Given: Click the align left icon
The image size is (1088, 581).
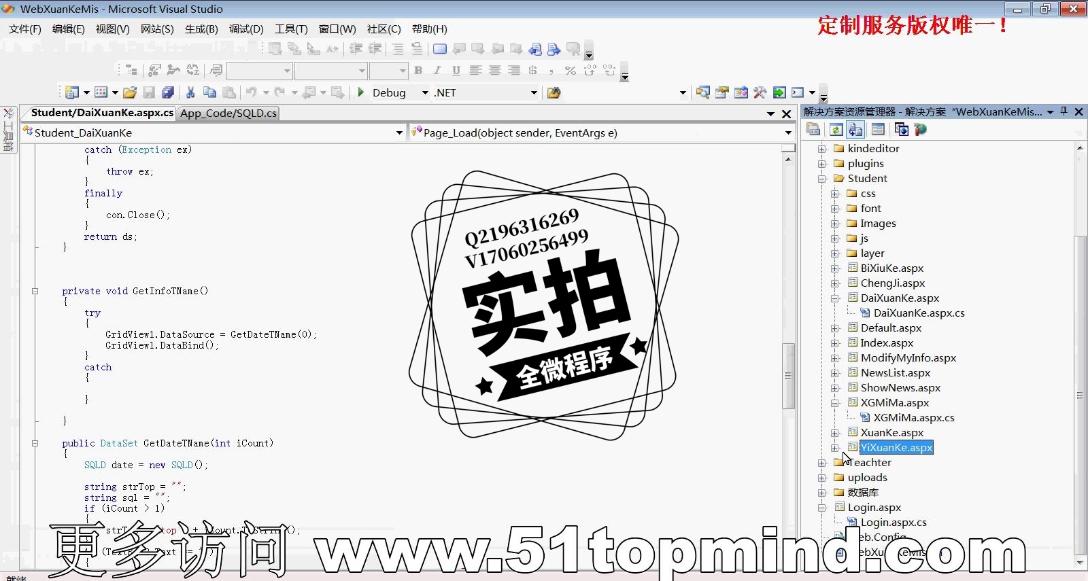Looking at the screenshot, I should (x=475, y=70).
